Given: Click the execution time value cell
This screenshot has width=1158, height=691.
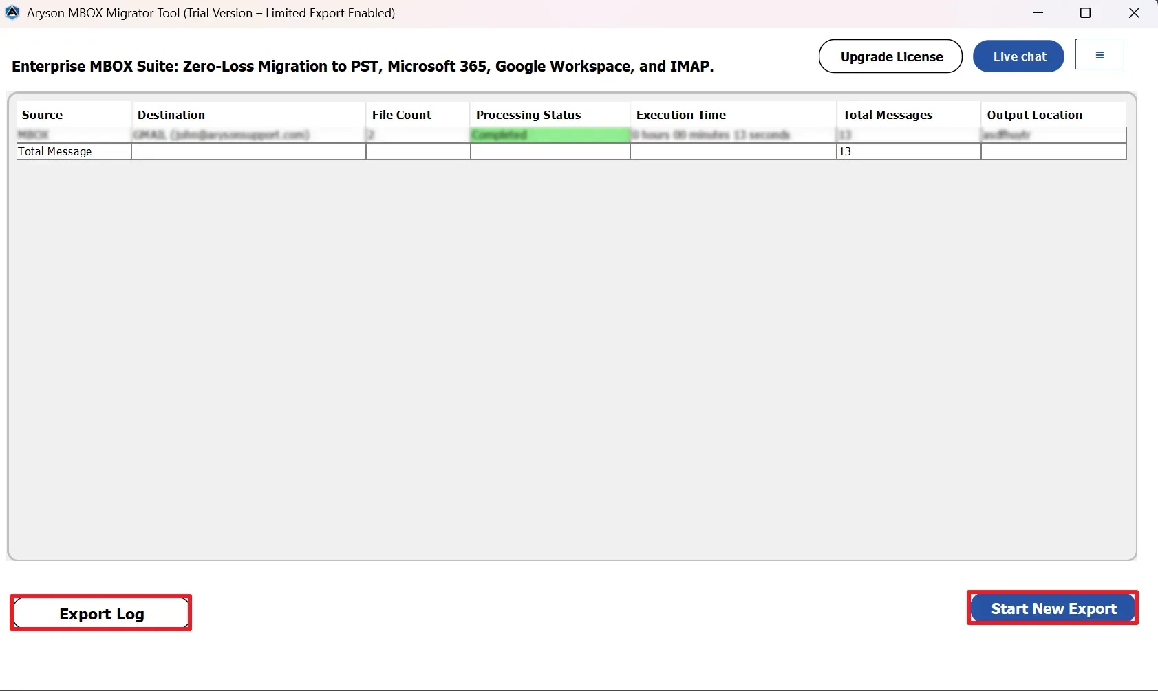Looking at the screenshot, I should click(x=733, y=135).
